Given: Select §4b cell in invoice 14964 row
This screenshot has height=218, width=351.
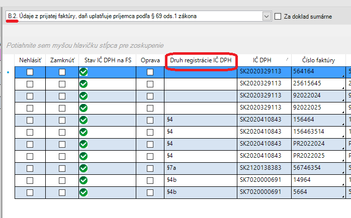Looking at the screenshot, I should click(201, 181).
